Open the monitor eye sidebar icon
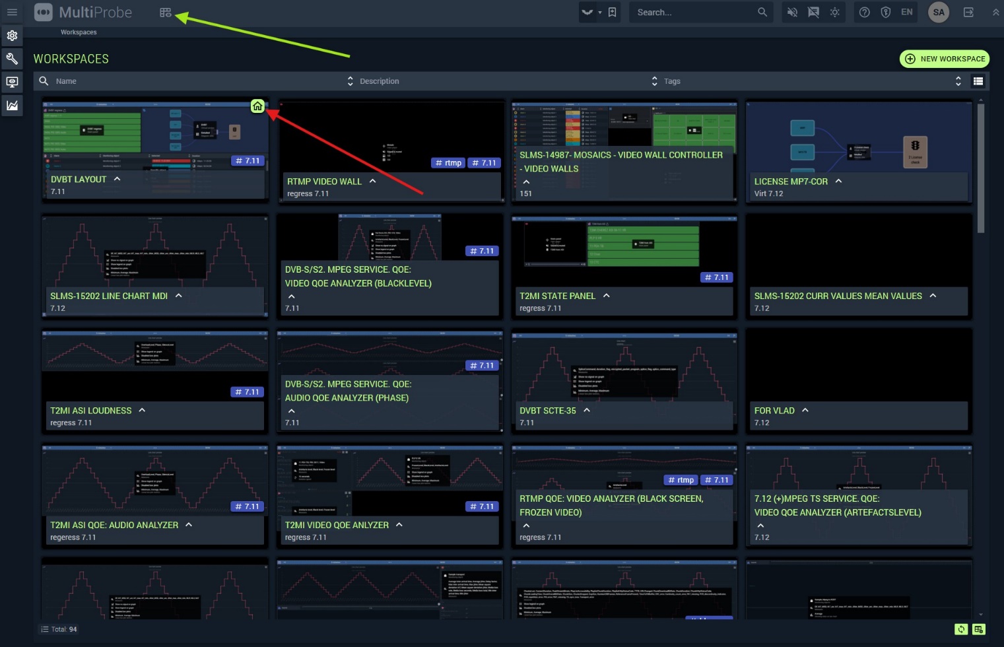The width and height of the screenshot is (1004, 647). [12, 82]
